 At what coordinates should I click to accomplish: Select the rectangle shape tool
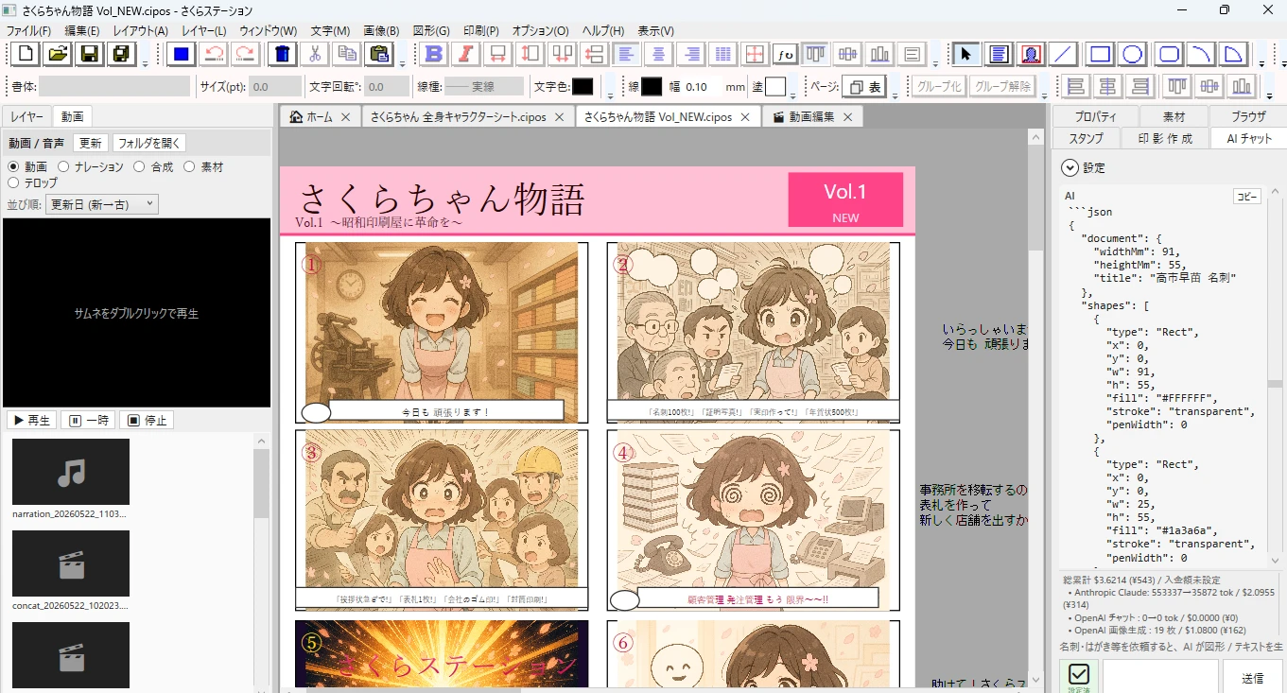[x=1099, y=54]
